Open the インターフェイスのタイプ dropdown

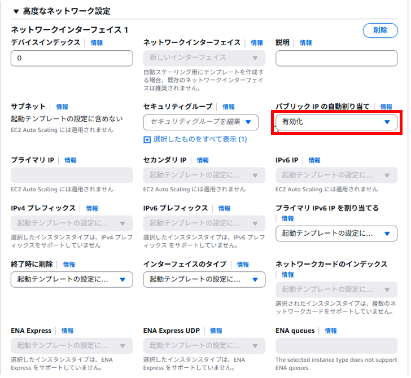(x=204, y=279)
